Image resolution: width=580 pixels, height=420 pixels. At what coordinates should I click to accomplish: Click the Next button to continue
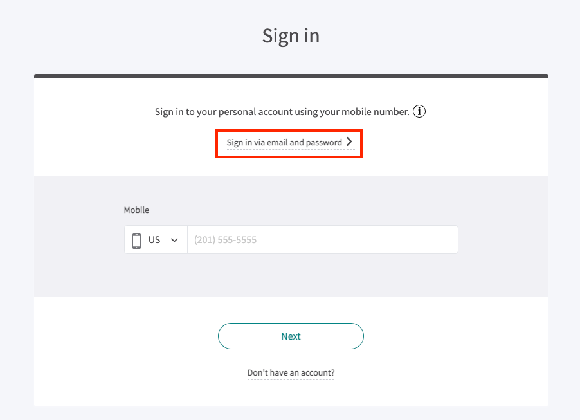(x=291, y=336)
